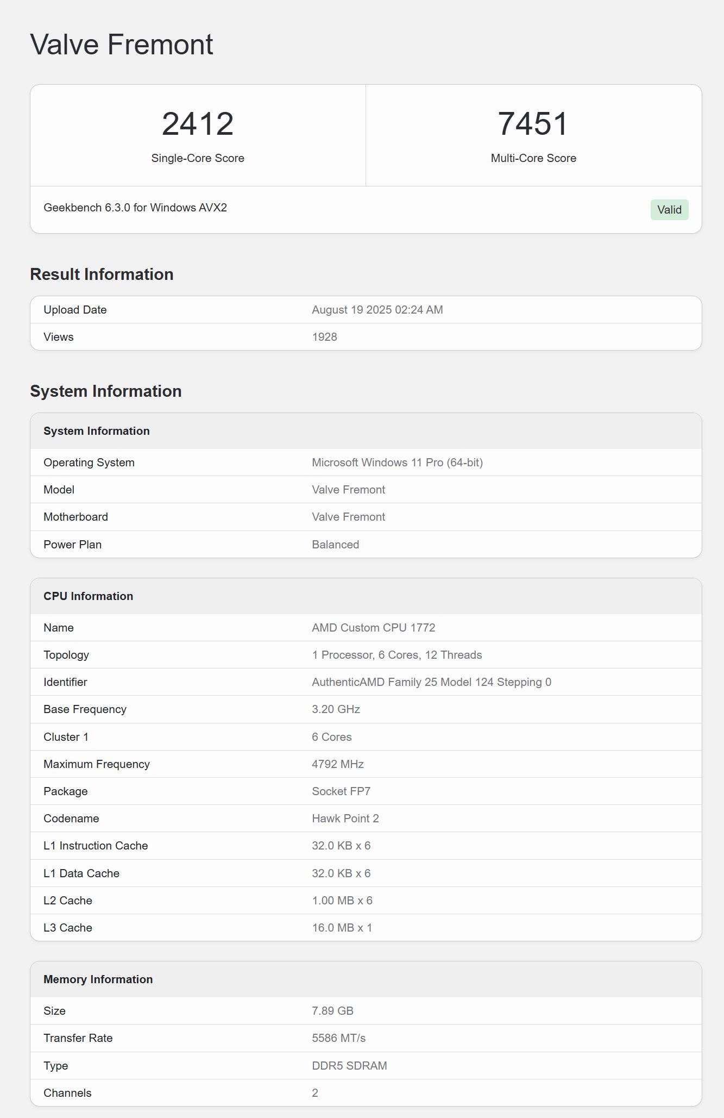The height and width of the screenshot is (1118, 724).
Task: Click the Power Plan label
Action: (x=72, y=545)
